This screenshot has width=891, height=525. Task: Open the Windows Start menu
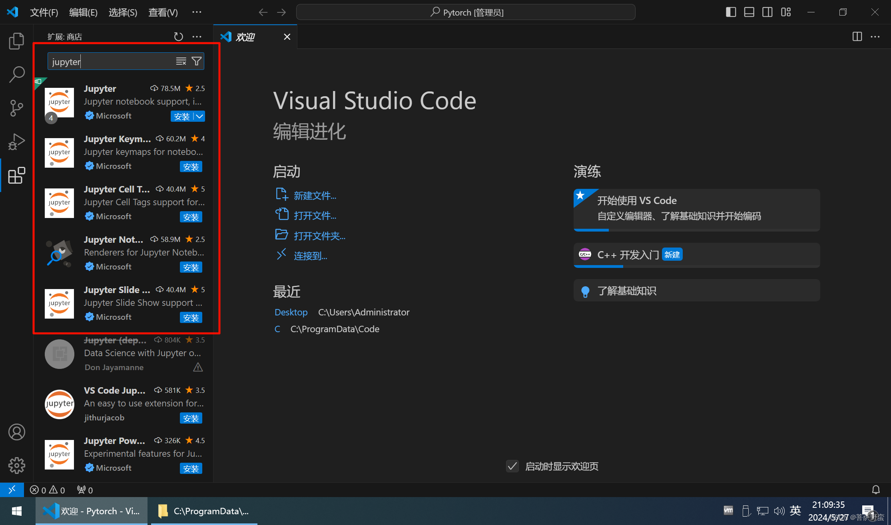17,511
